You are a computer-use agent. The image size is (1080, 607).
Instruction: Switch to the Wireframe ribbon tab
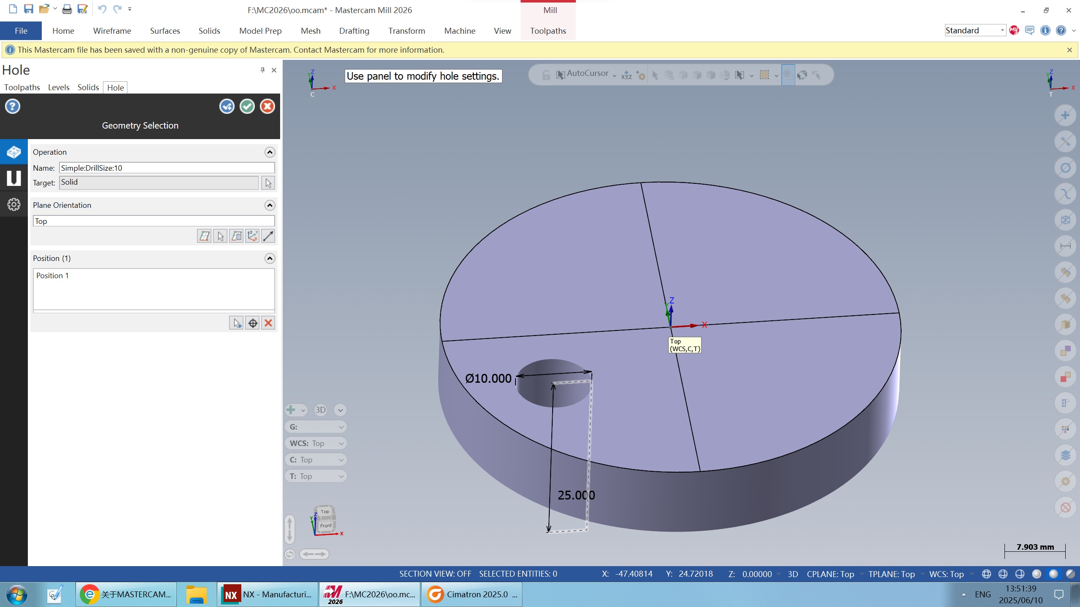pos(112,31)
